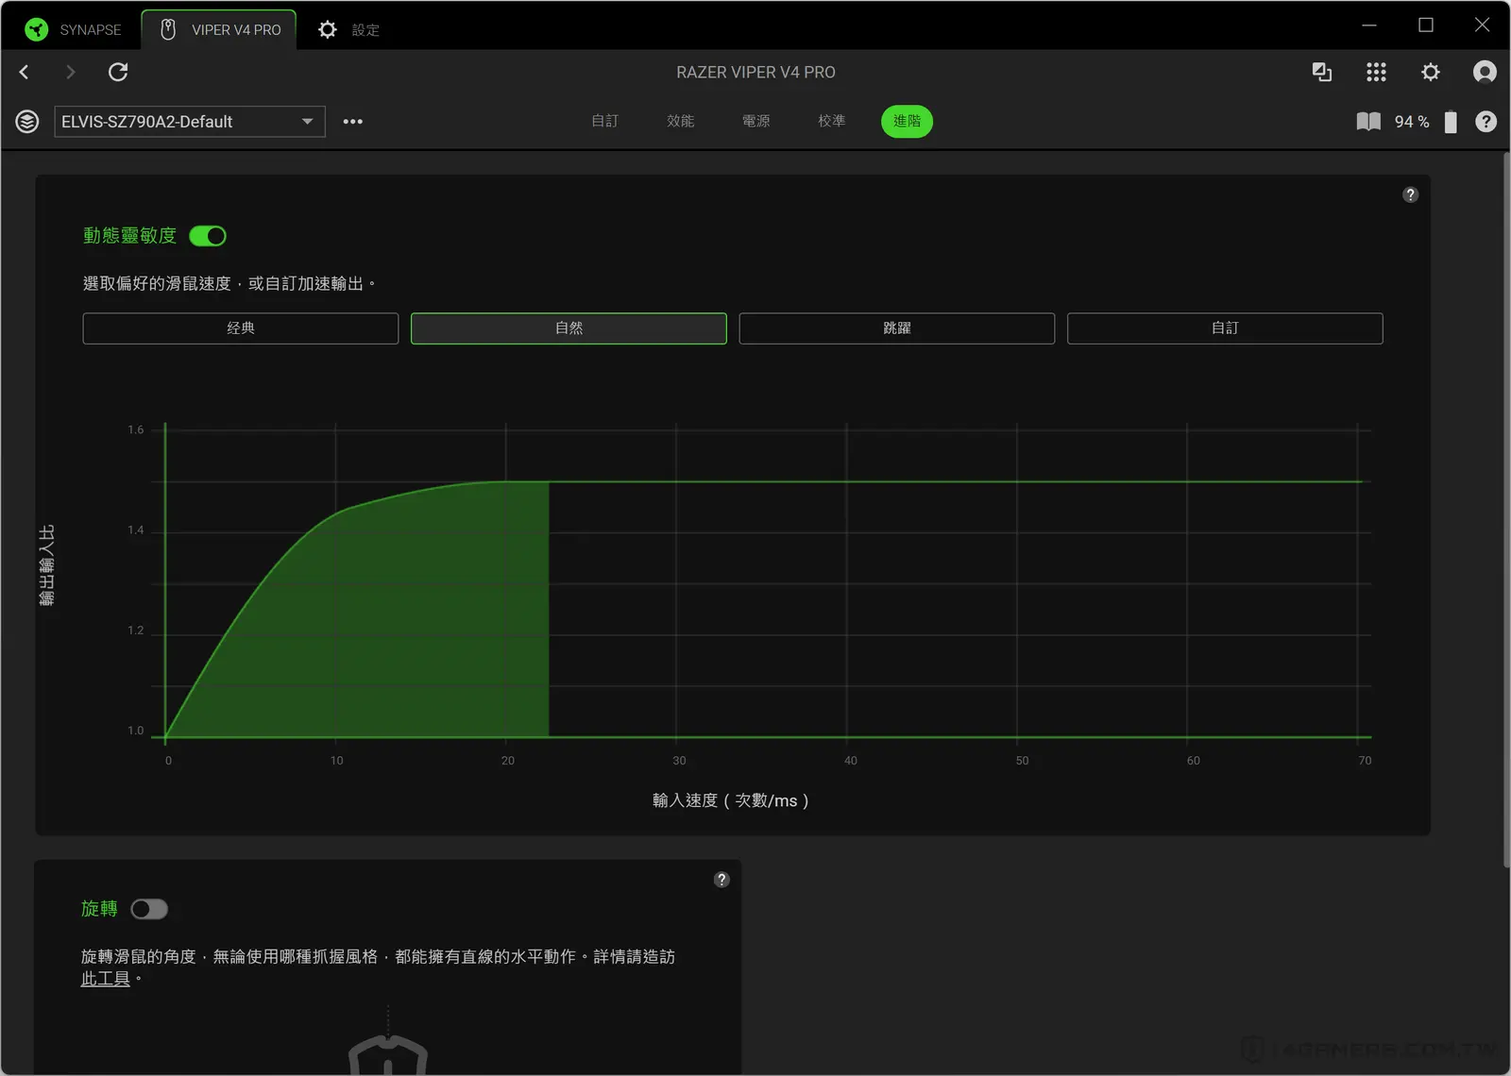Select the 跳躍 jump curve preset

coord(897,328)
